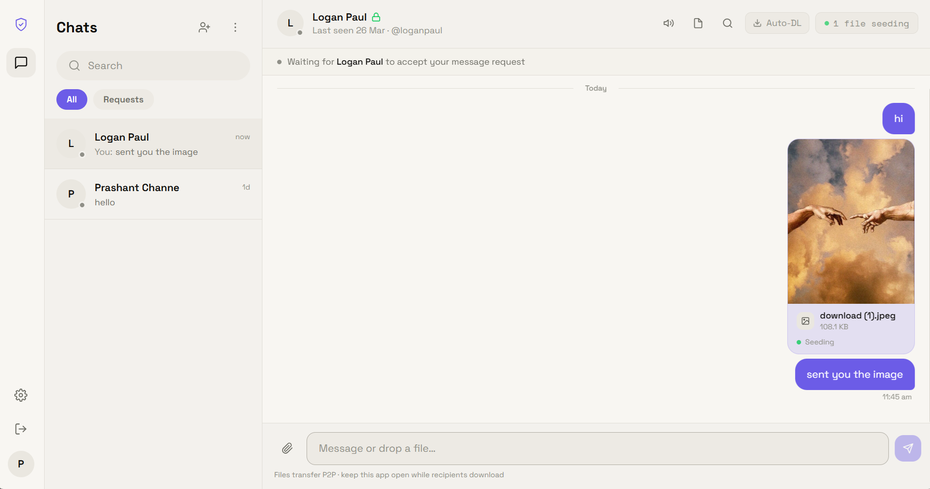Screen dimensions: 930x489
Task: Click the shield logo icon
Action: pyautogui.click(x=21, y=24)
